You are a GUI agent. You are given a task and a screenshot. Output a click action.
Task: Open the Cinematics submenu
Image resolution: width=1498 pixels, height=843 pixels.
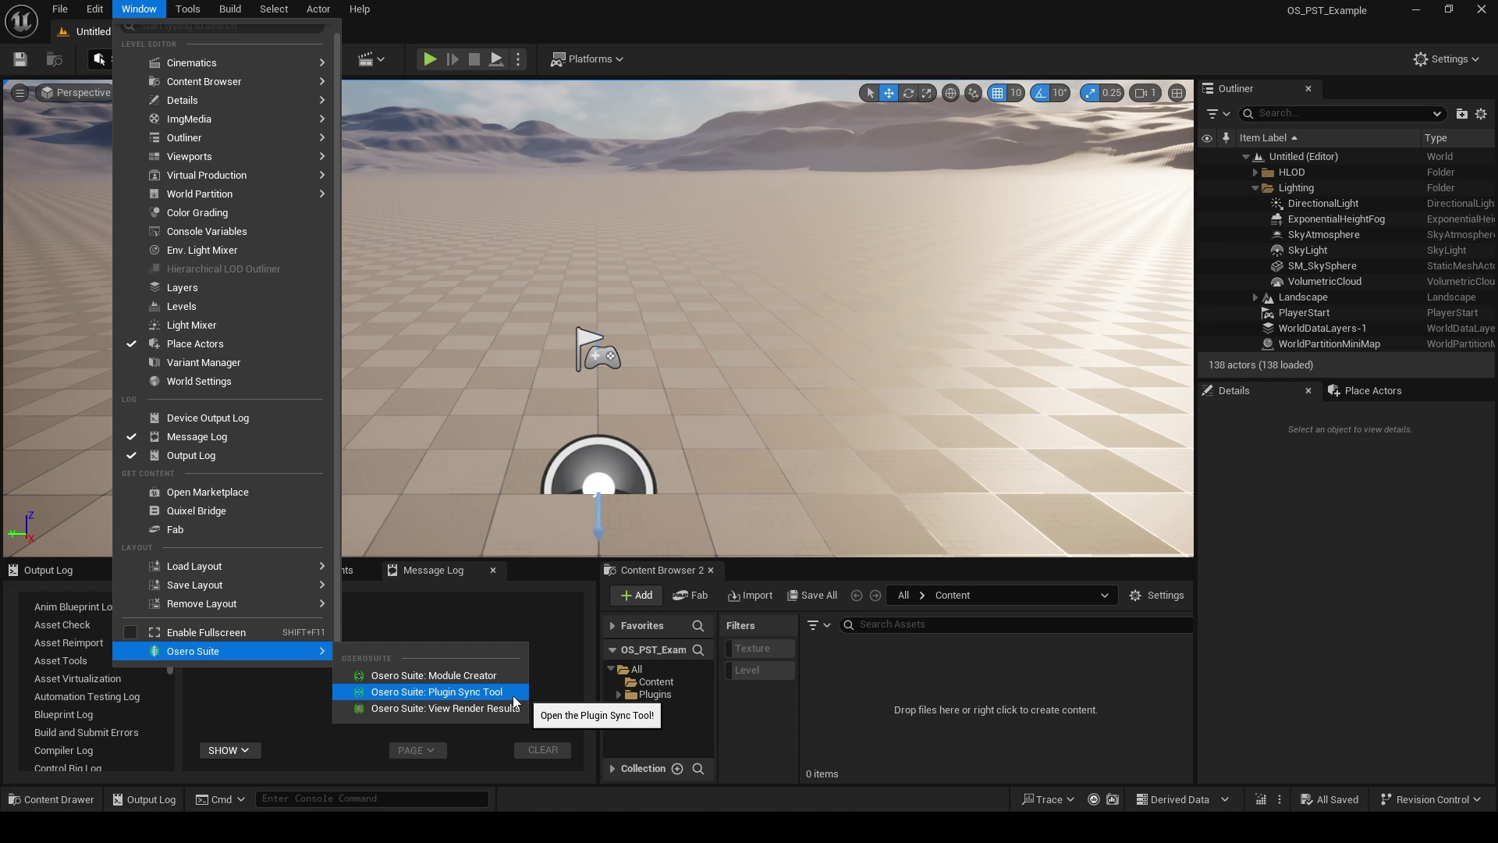[x=222, y=63]
